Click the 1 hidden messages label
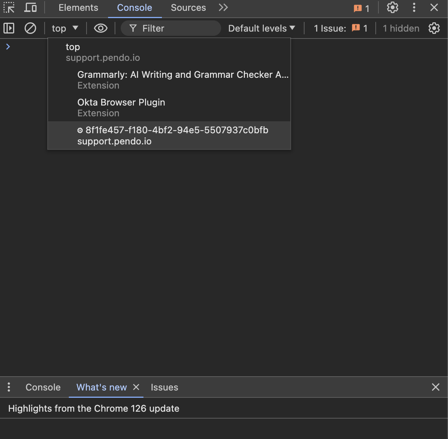Image resolution: width=448 pixels, height=439 pixels. click(x=401, y=28)
